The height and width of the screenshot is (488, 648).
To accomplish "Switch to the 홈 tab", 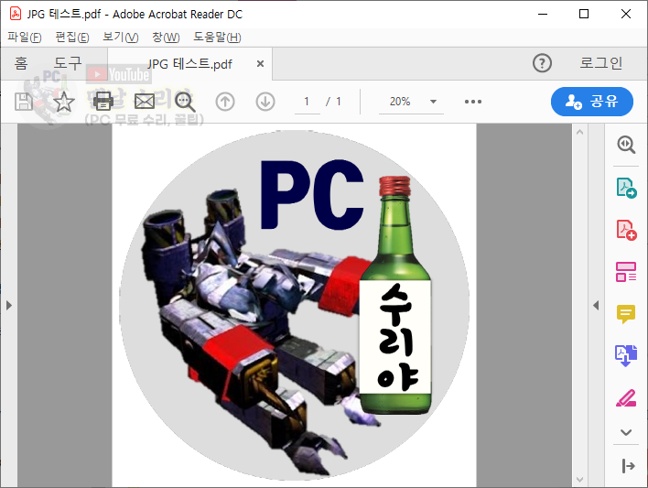I will click(x=21, y=63).
